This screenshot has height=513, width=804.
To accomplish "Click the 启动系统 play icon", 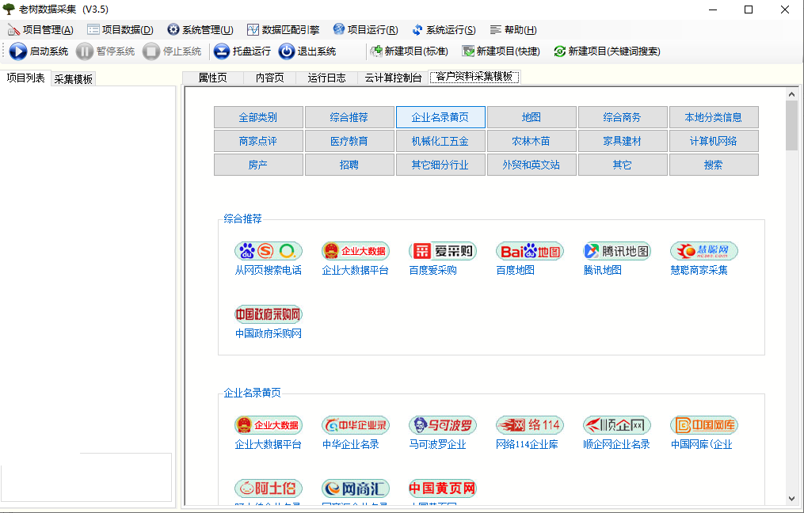I will (18, 51).
